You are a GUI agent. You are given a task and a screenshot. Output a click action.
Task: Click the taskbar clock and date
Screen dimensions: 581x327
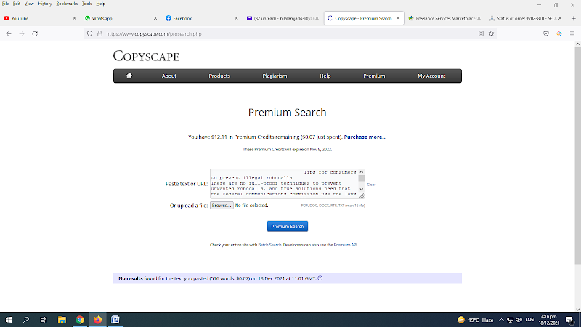click(549, 320)
